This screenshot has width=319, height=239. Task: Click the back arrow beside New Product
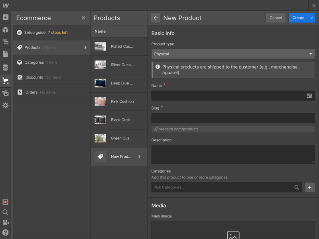tap(156, 18)
